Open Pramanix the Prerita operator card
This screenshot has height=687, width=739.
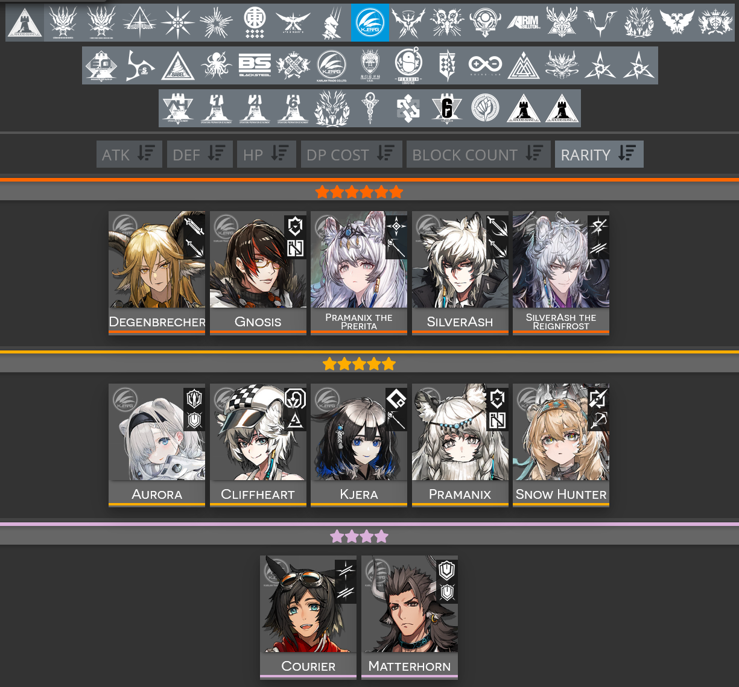(359, 273)
